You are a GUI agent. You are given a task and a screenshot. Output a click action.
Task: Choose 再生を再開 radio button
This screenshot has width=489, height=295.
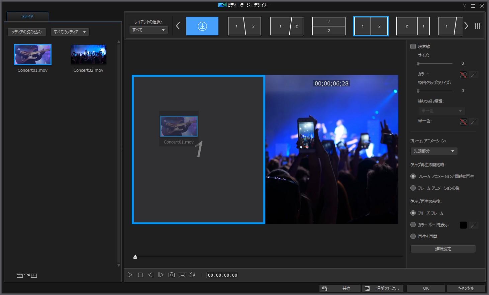(413, 236)
